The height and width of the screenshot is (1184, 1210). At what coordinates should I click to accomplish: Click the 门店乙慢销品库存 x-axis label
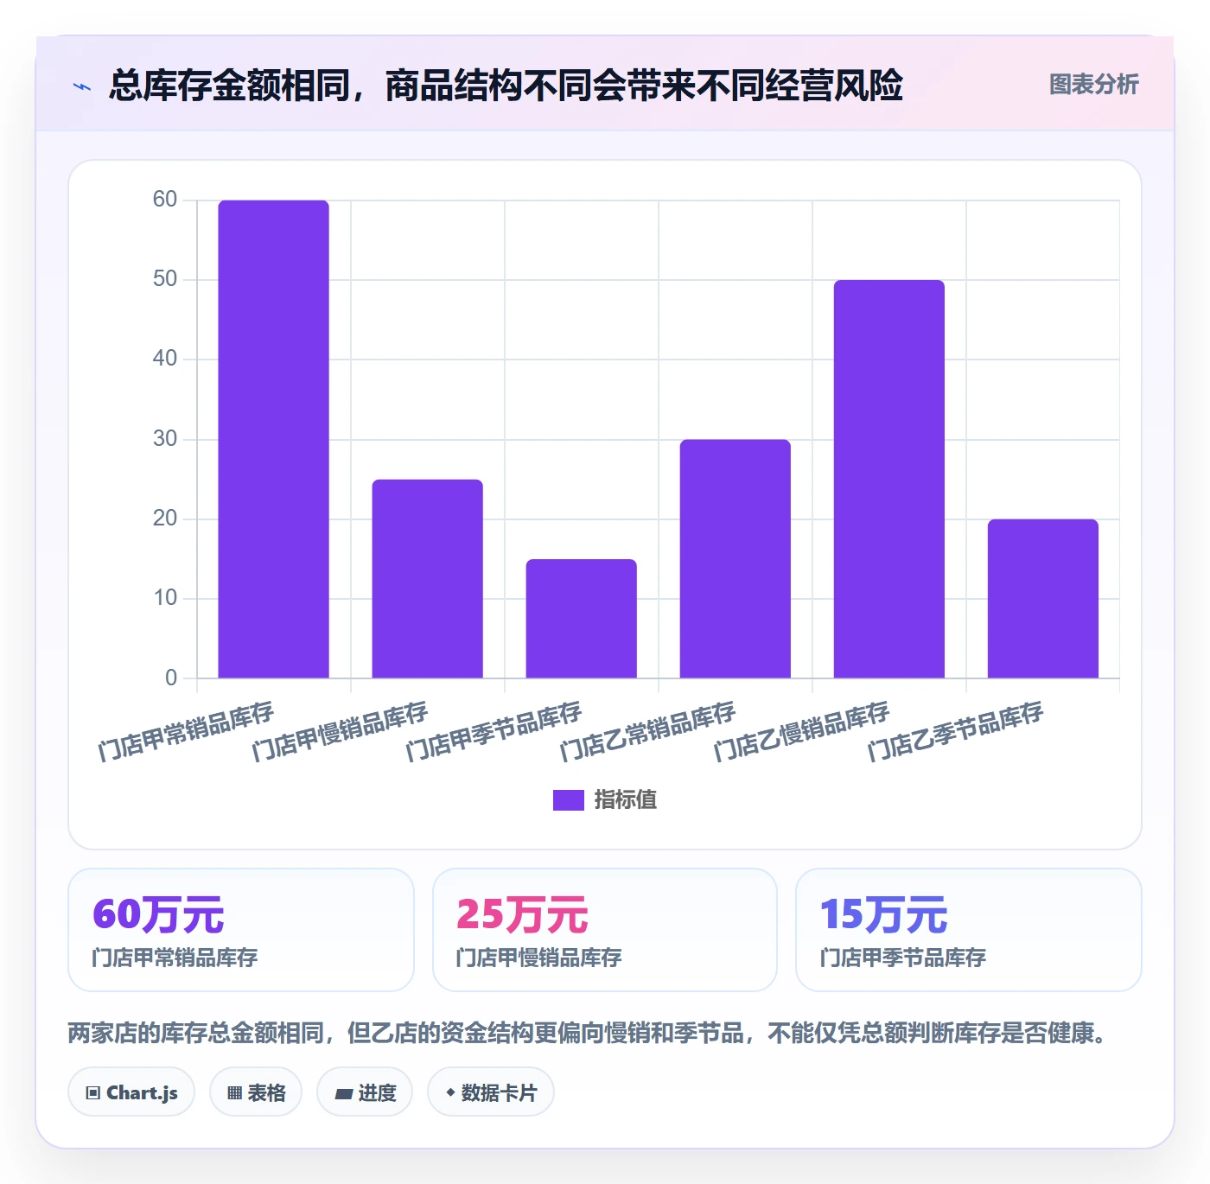801,731
